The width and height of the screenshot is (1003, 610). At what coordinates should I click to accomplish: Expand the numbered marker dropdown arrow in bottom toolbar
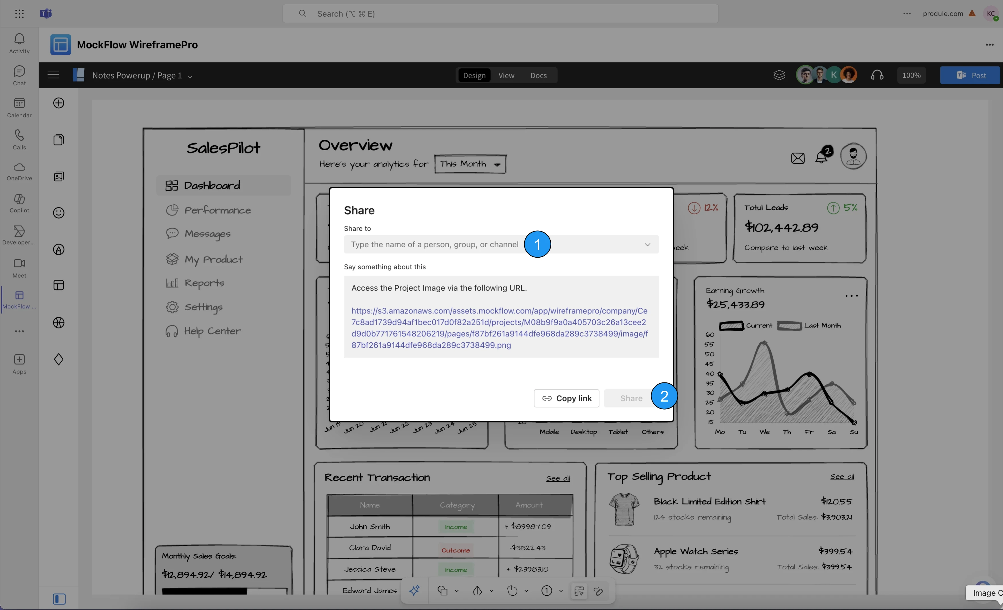click(561, 591)
